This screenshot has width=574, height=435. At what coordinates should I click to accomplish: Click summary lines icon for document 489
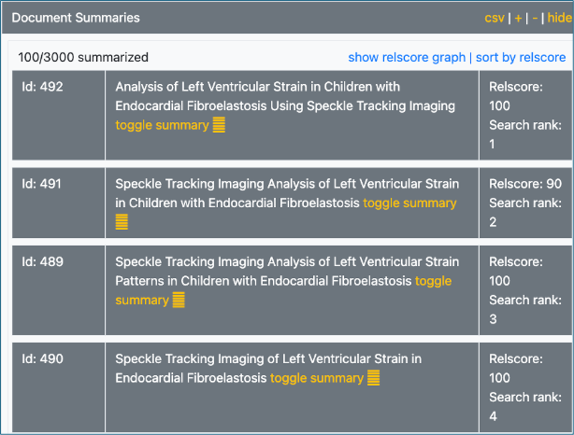click(178, 300)
